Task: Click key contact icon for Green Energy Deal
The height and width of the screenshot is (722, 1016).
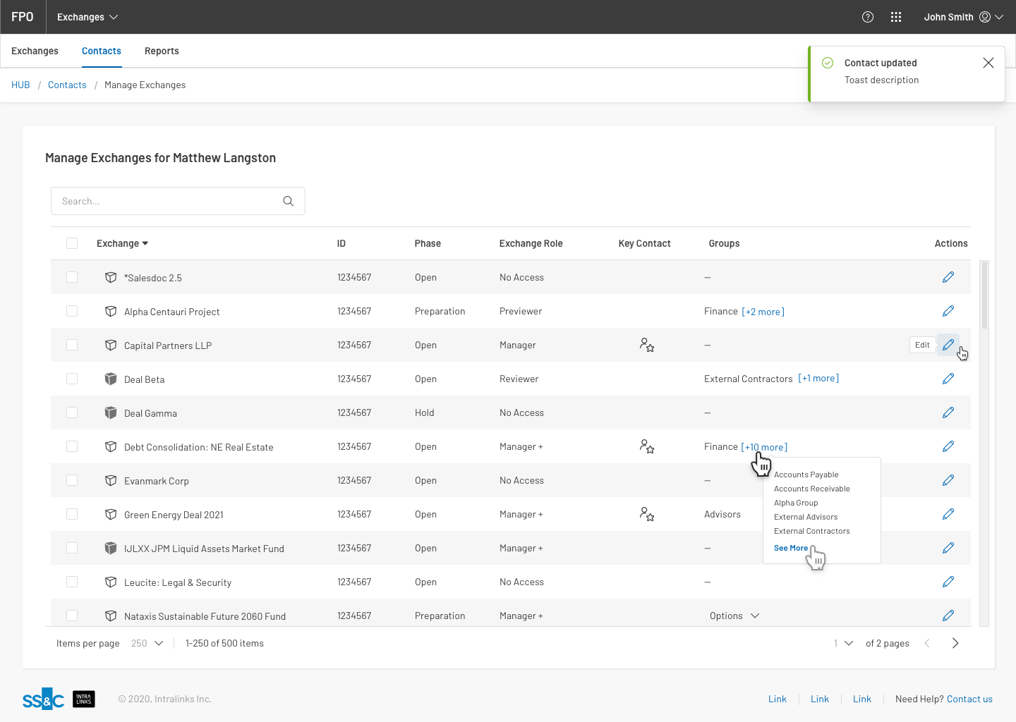Action: pyautogui.click(x=647, y=514)
